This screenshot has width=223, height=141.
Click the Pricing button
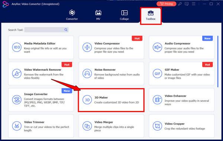pos(167,4)
